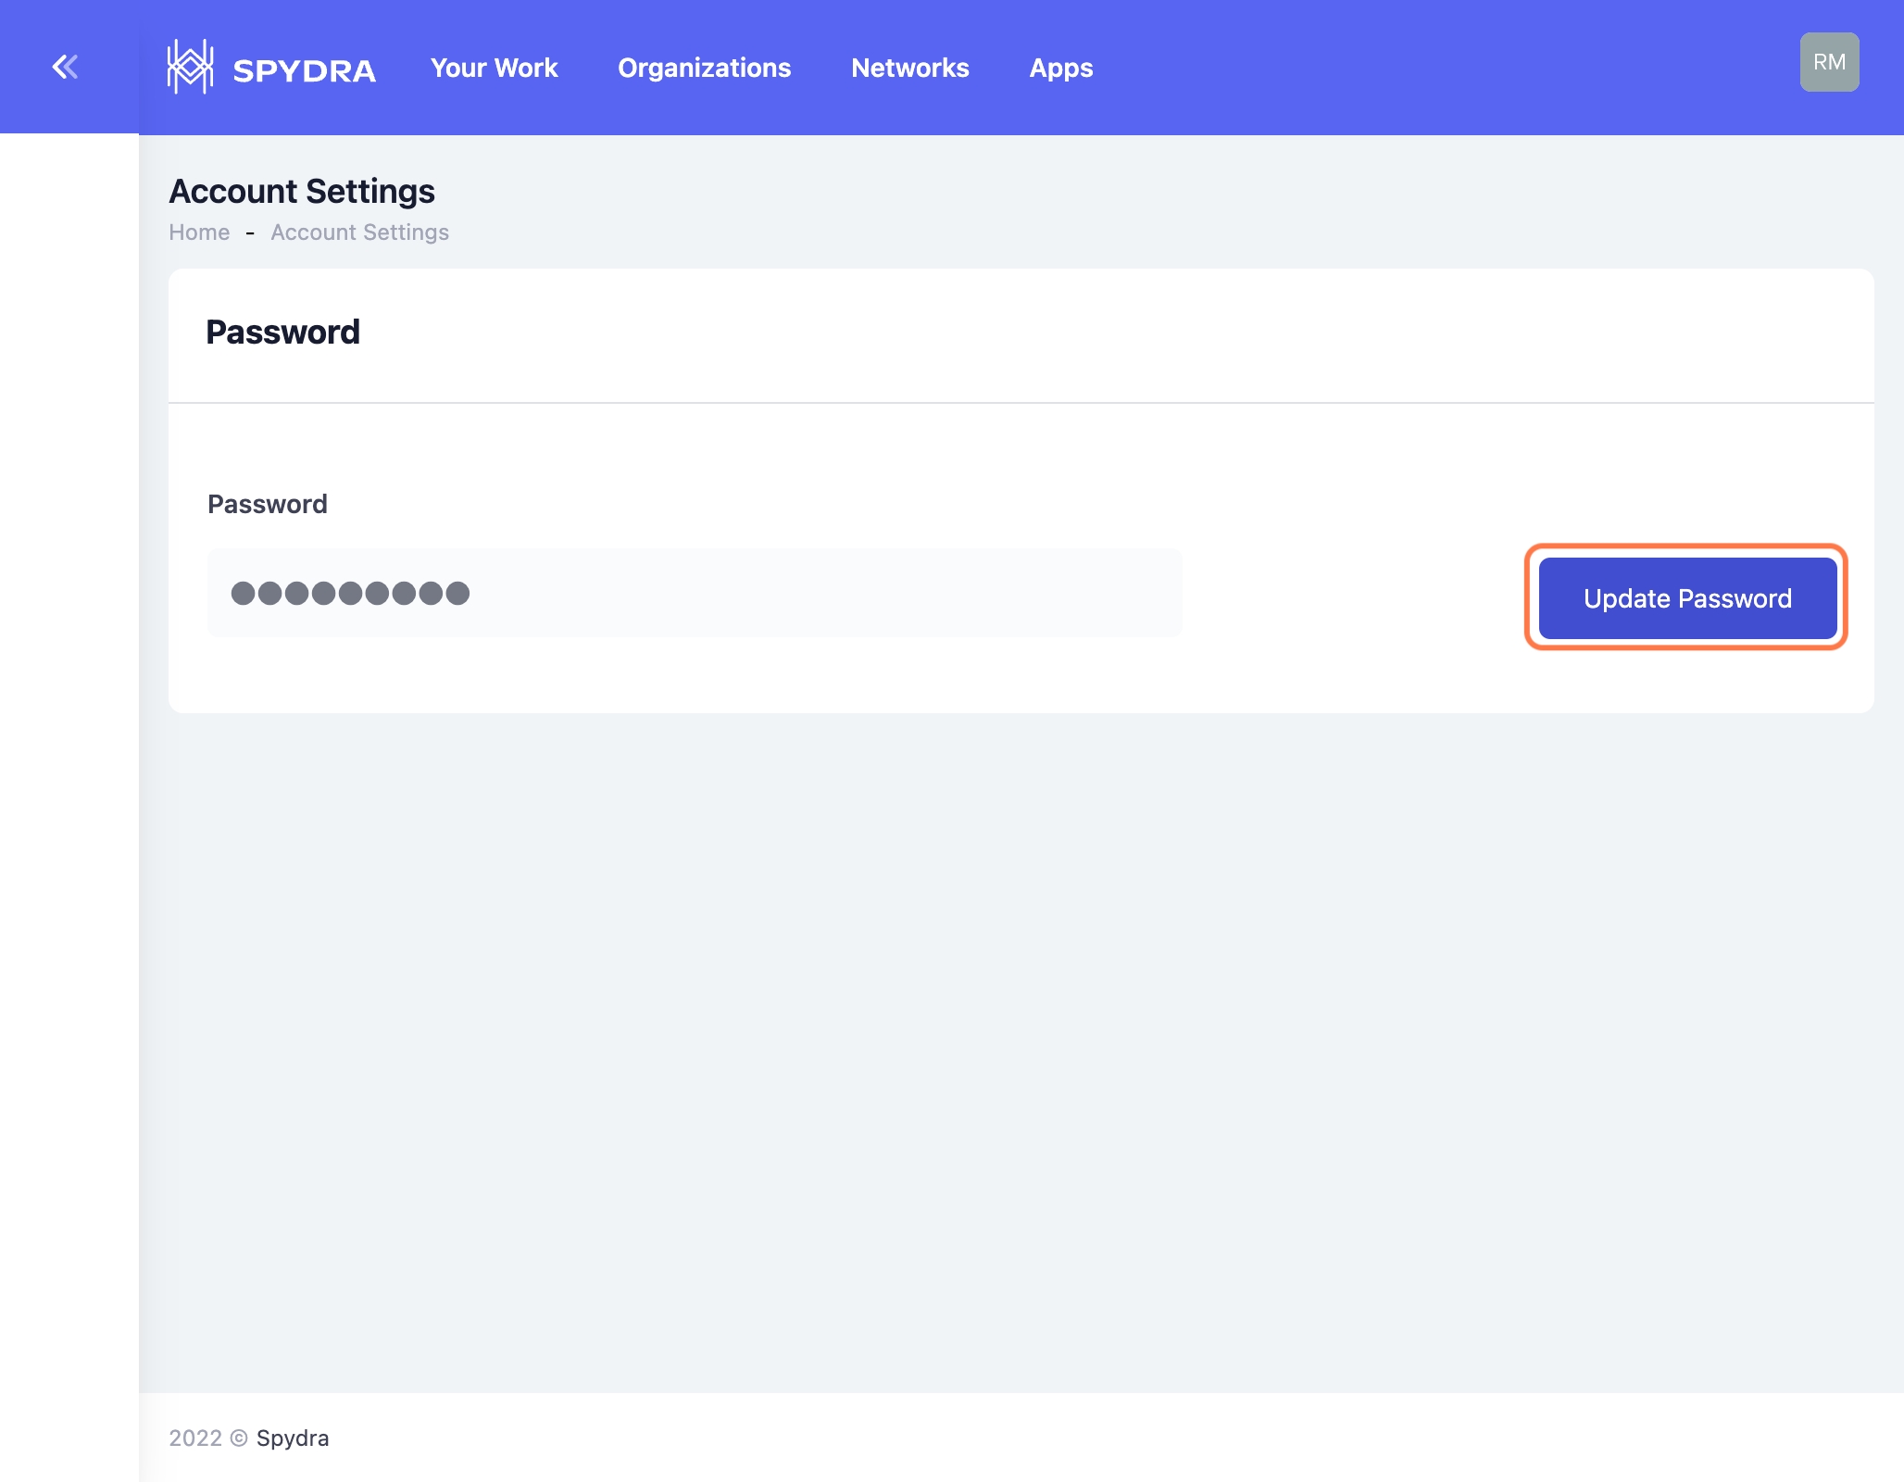Open the Networks navigation item

[909, 68]
